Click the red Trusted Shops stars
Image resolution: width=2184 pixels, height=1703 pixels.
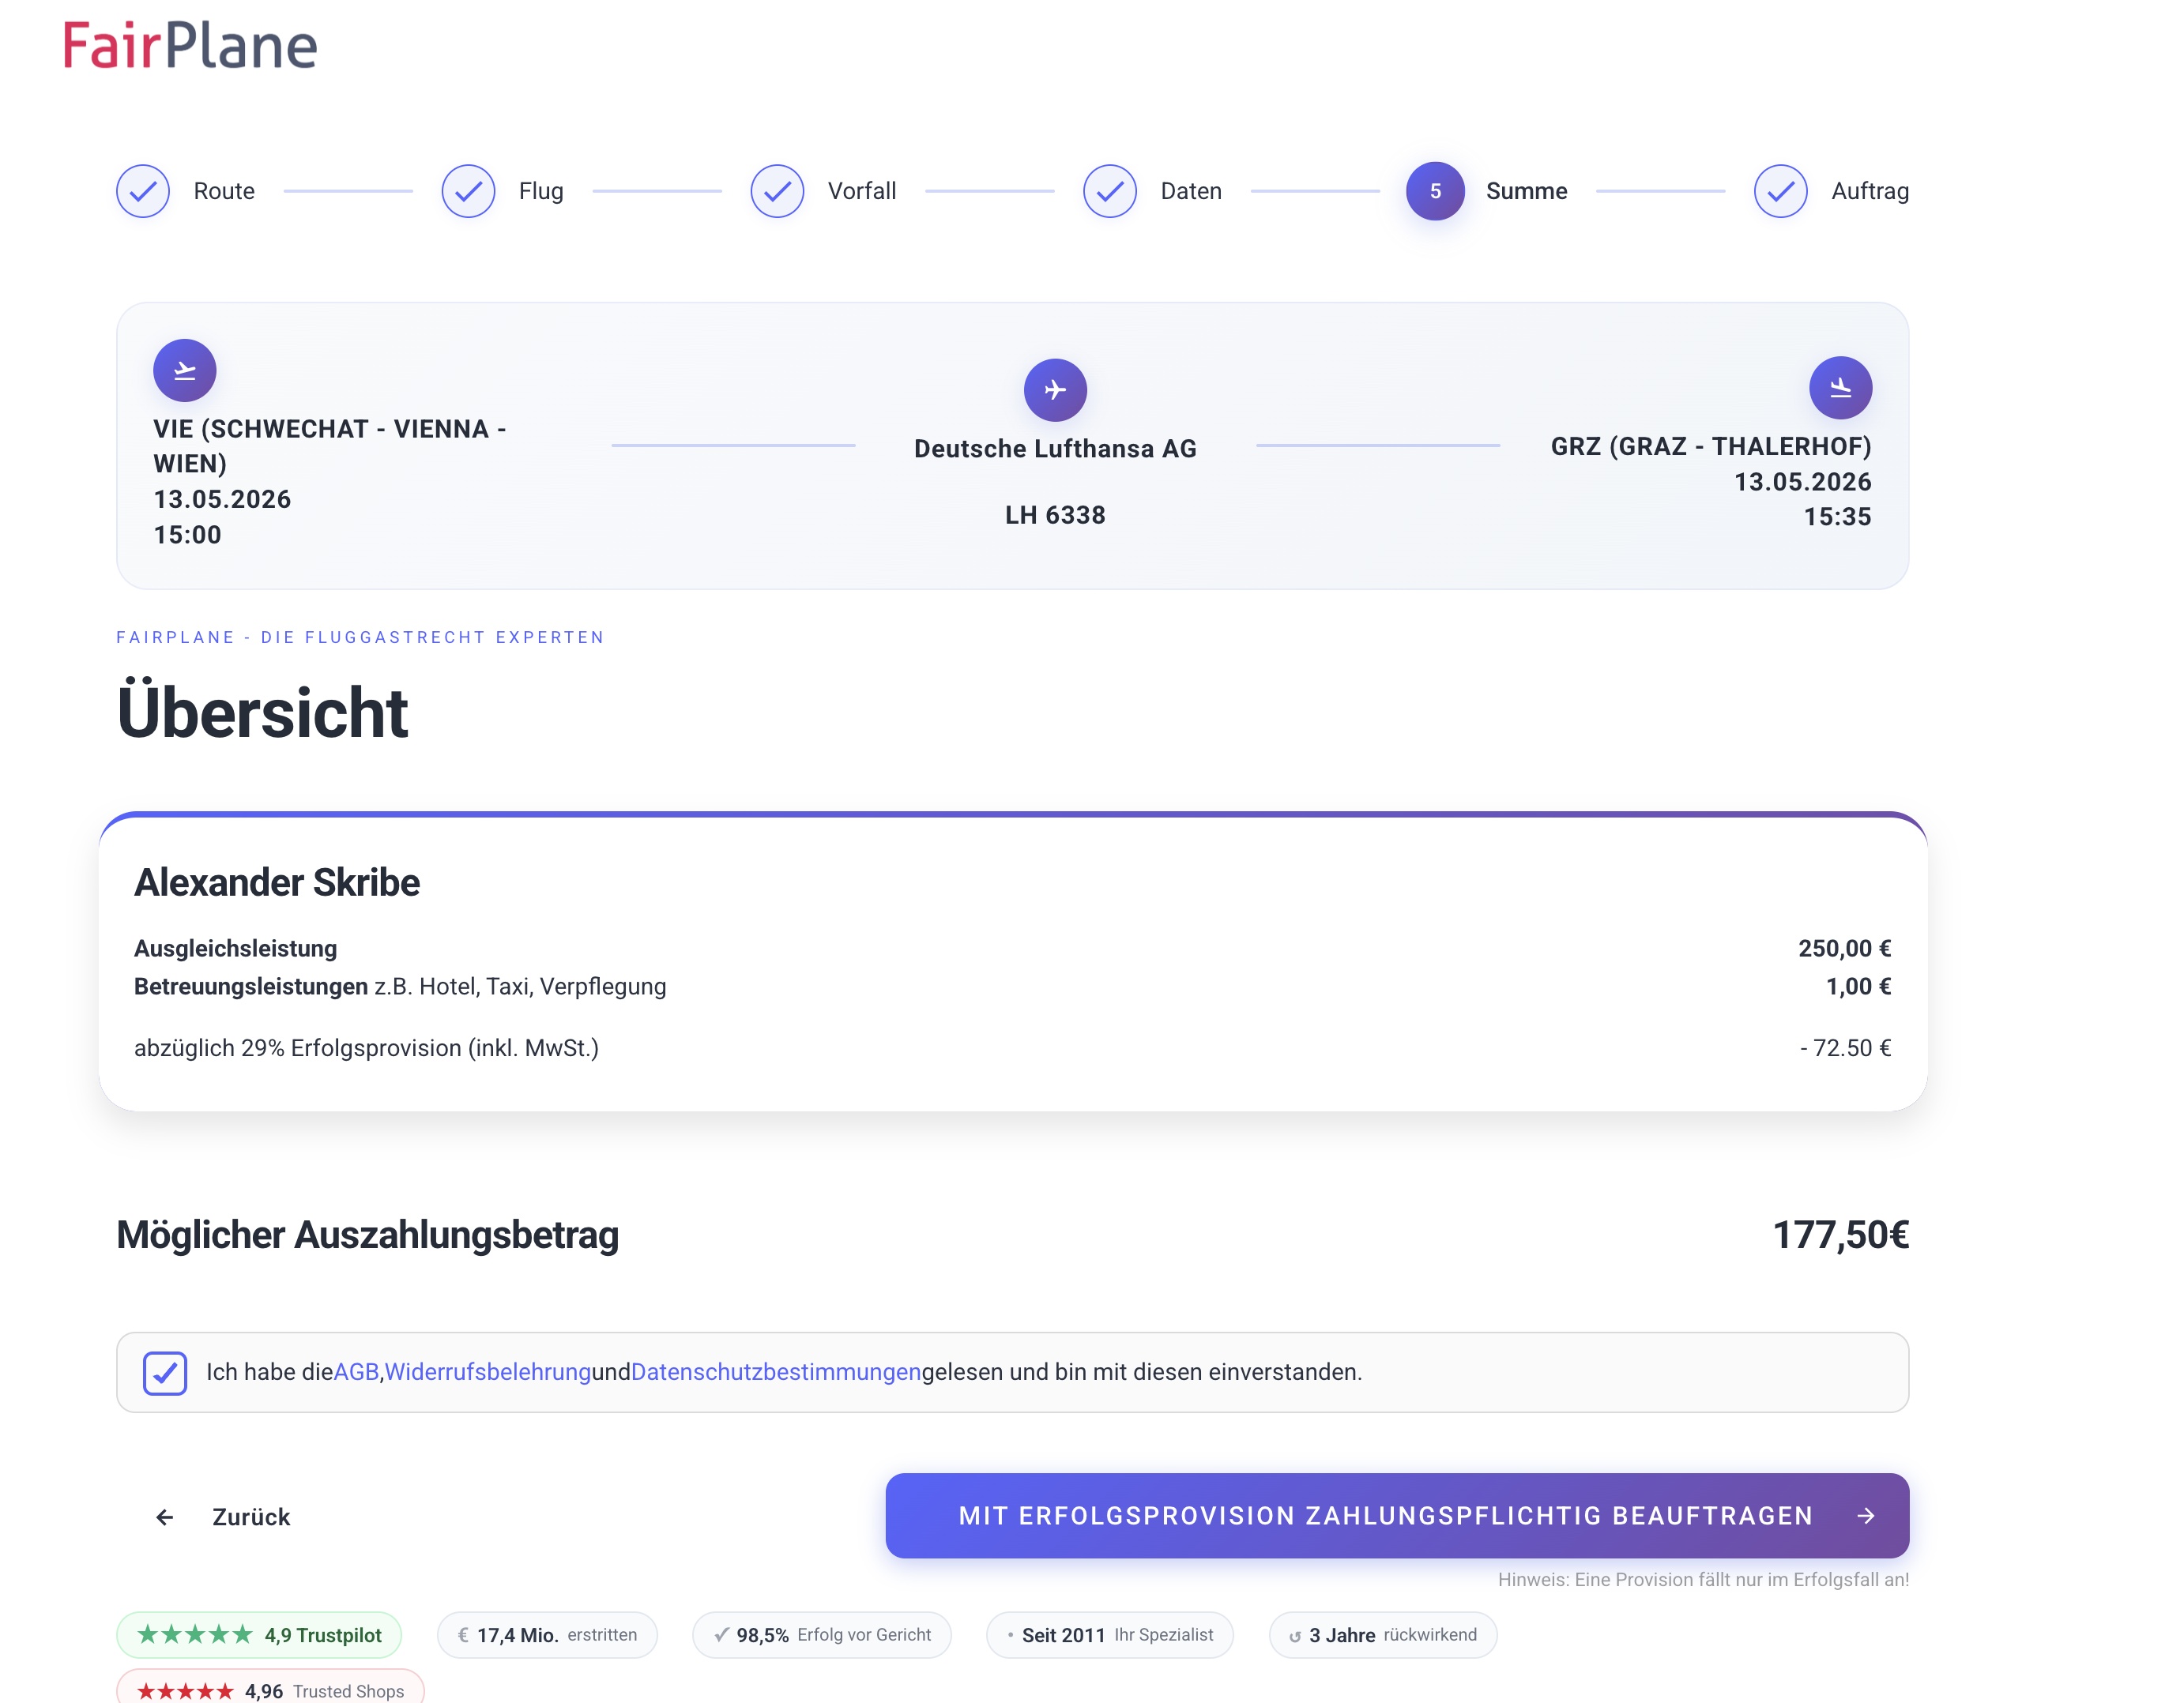(x=185, y=1691)
